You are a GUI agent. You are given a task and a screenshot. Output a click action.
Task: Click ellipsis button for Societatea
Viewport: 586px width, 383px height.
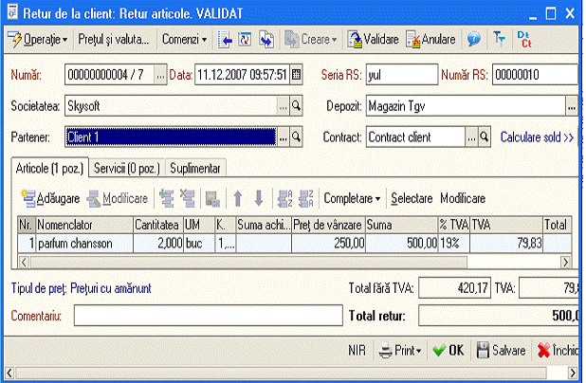click(284, 106)
